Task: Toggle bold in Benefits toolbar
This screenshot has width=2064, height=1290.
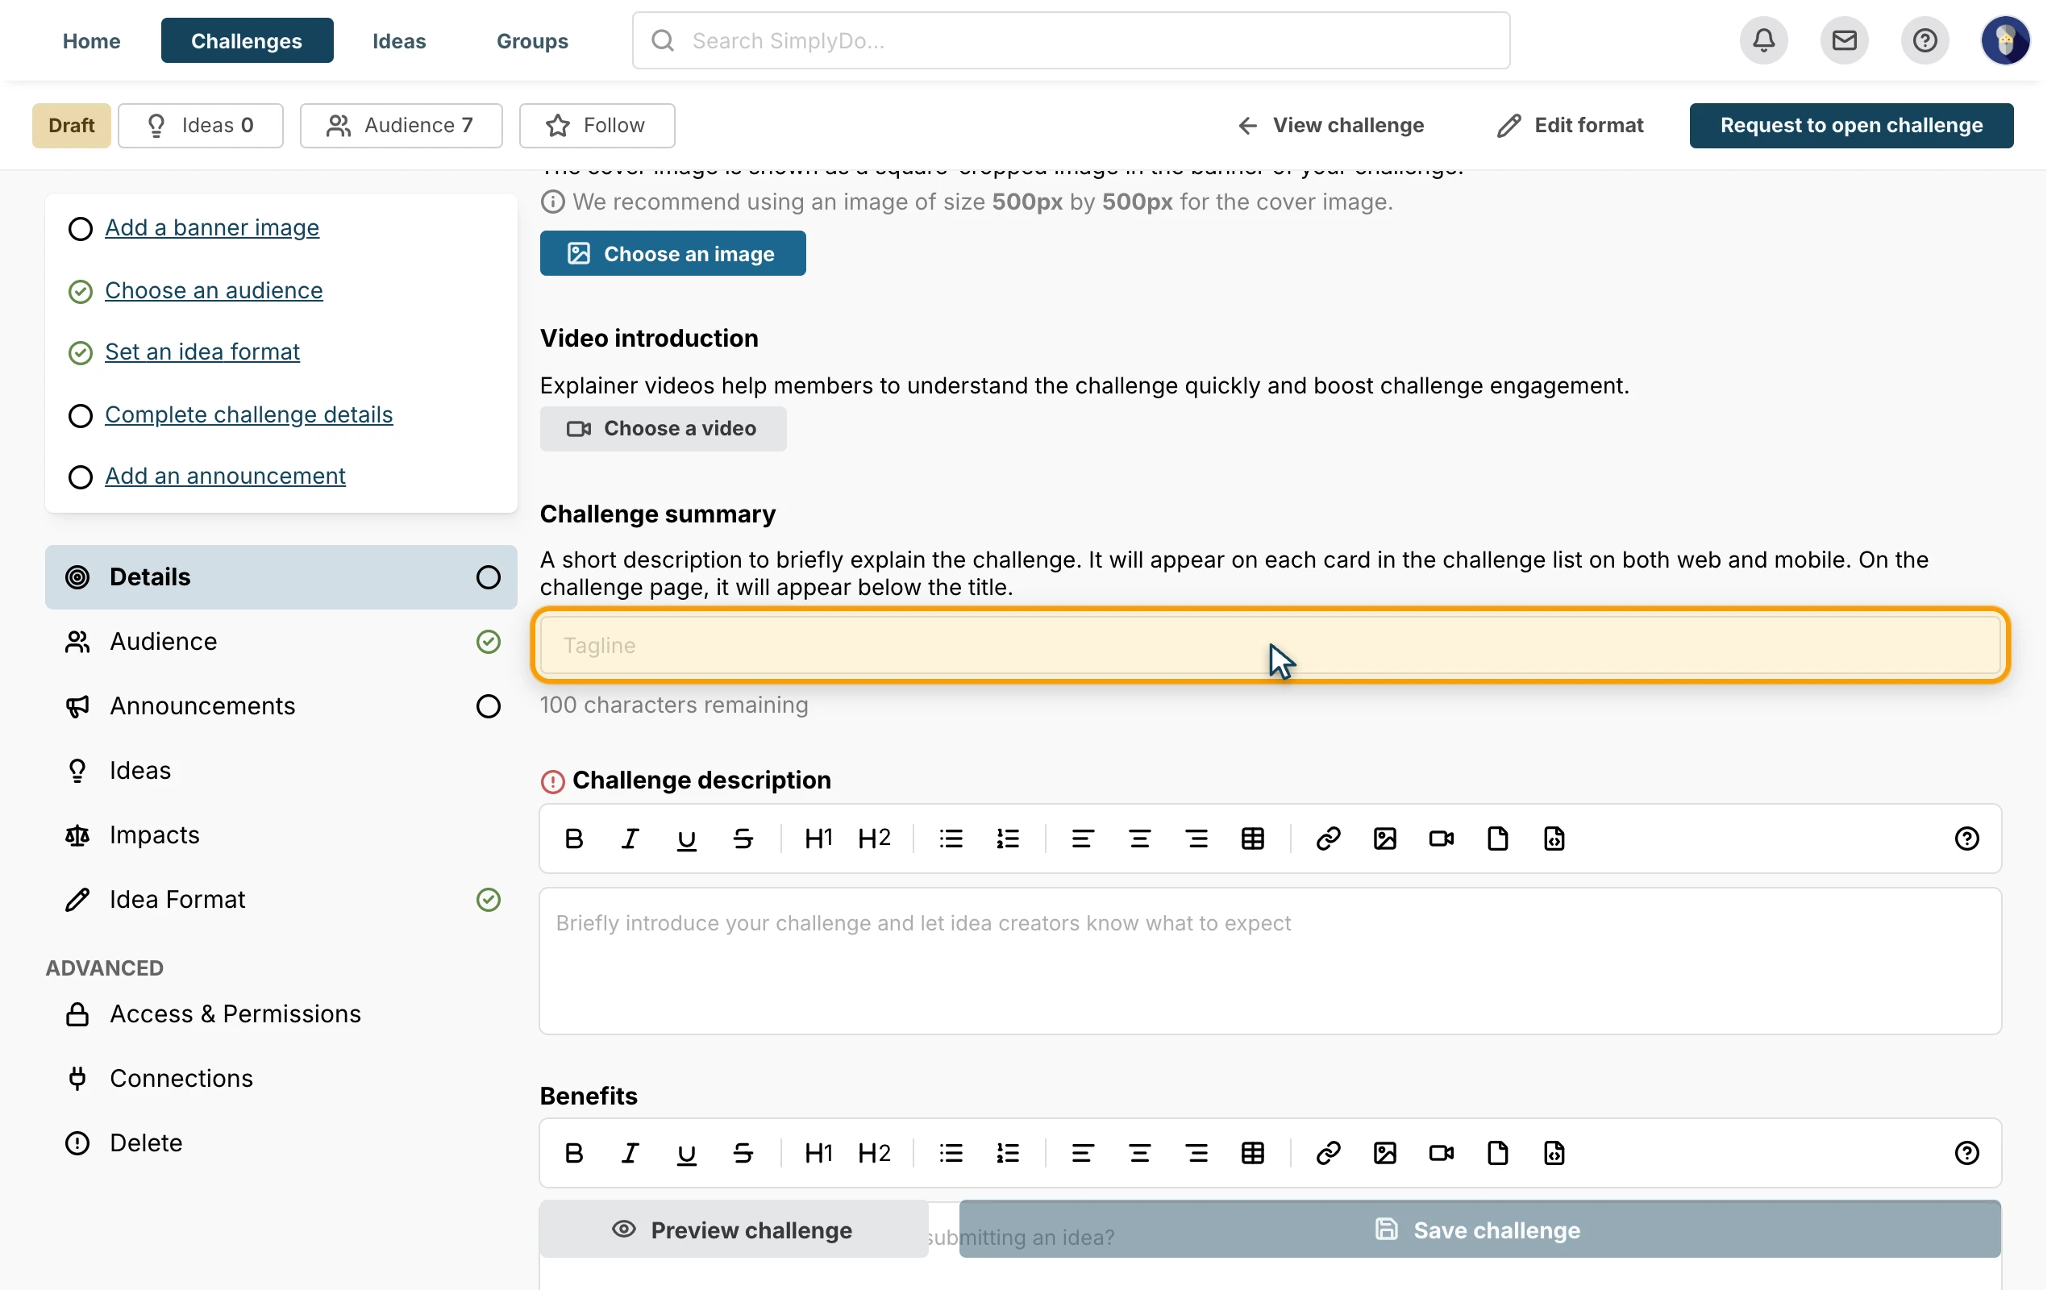Action: [574, 1154]
